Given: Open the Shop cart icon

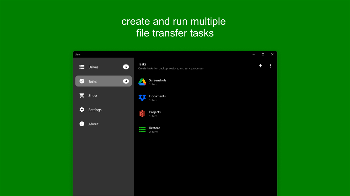Looking at the screenshot, I should point(82,95).
